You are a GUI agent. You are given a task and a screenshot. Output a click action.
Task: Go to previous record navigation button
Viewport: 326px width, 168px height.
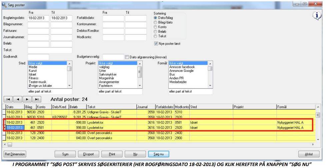tap(18, 99)
